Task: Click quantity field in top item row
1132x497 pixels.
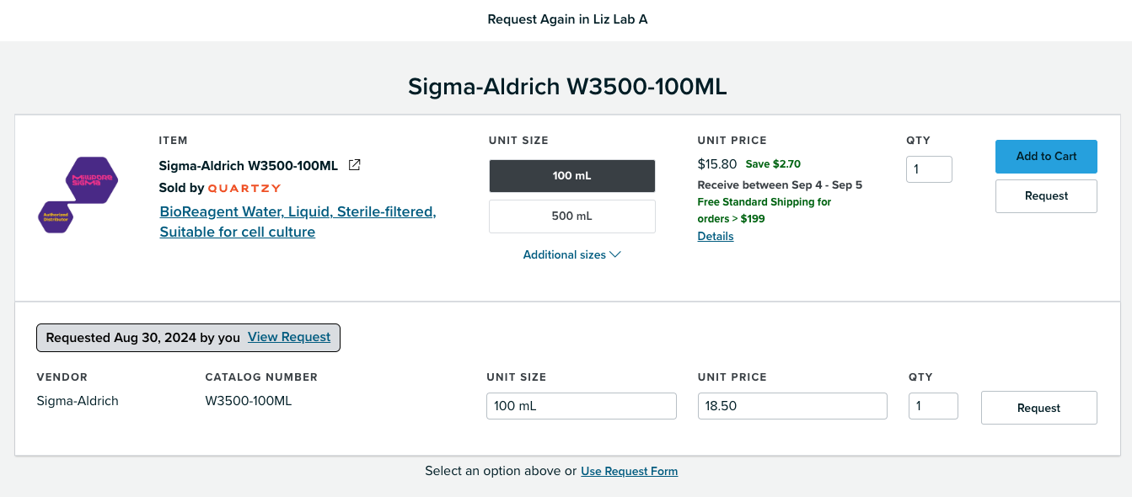Action: [x=929, y=169]
